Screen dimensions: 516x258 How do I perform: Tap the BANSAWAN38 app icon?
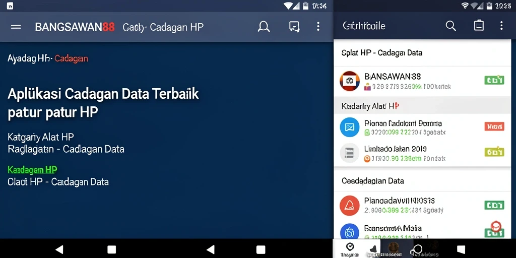(x=350, y=81)
